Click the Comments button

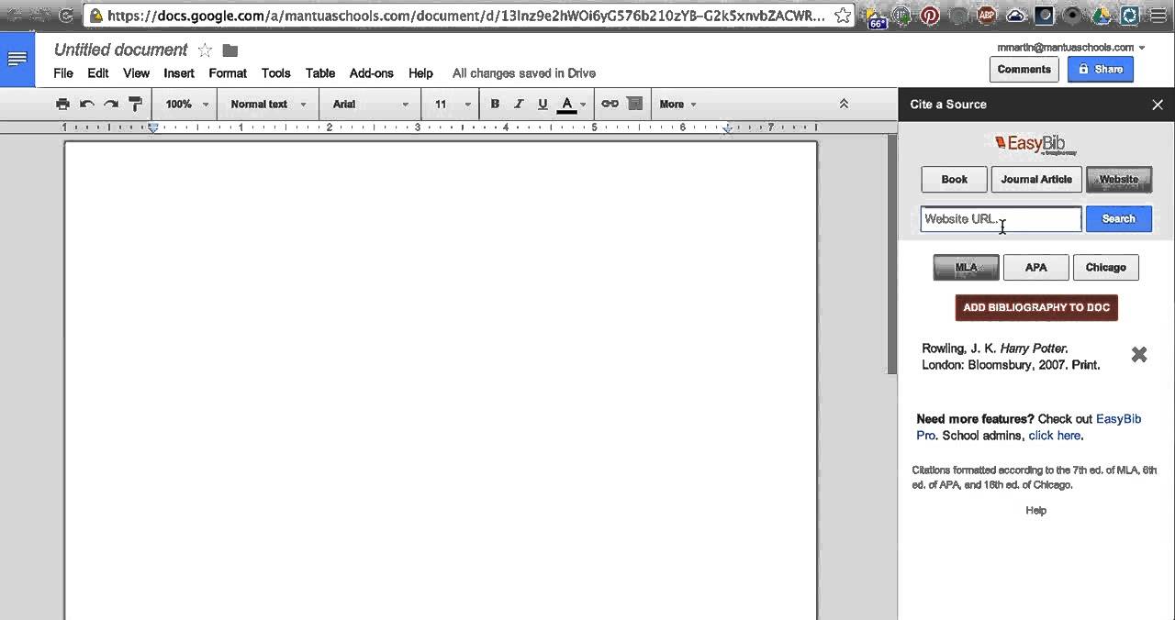pos(1024,70)
